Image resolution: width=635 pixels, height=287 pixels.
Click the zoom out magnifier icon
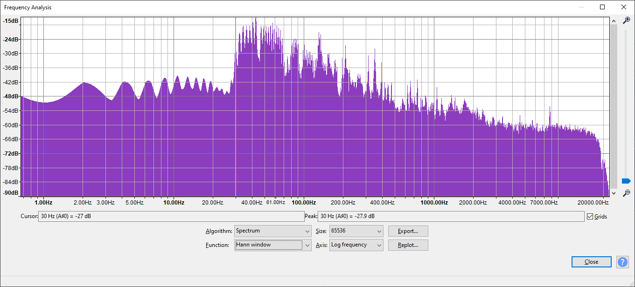tap(627, 192)
